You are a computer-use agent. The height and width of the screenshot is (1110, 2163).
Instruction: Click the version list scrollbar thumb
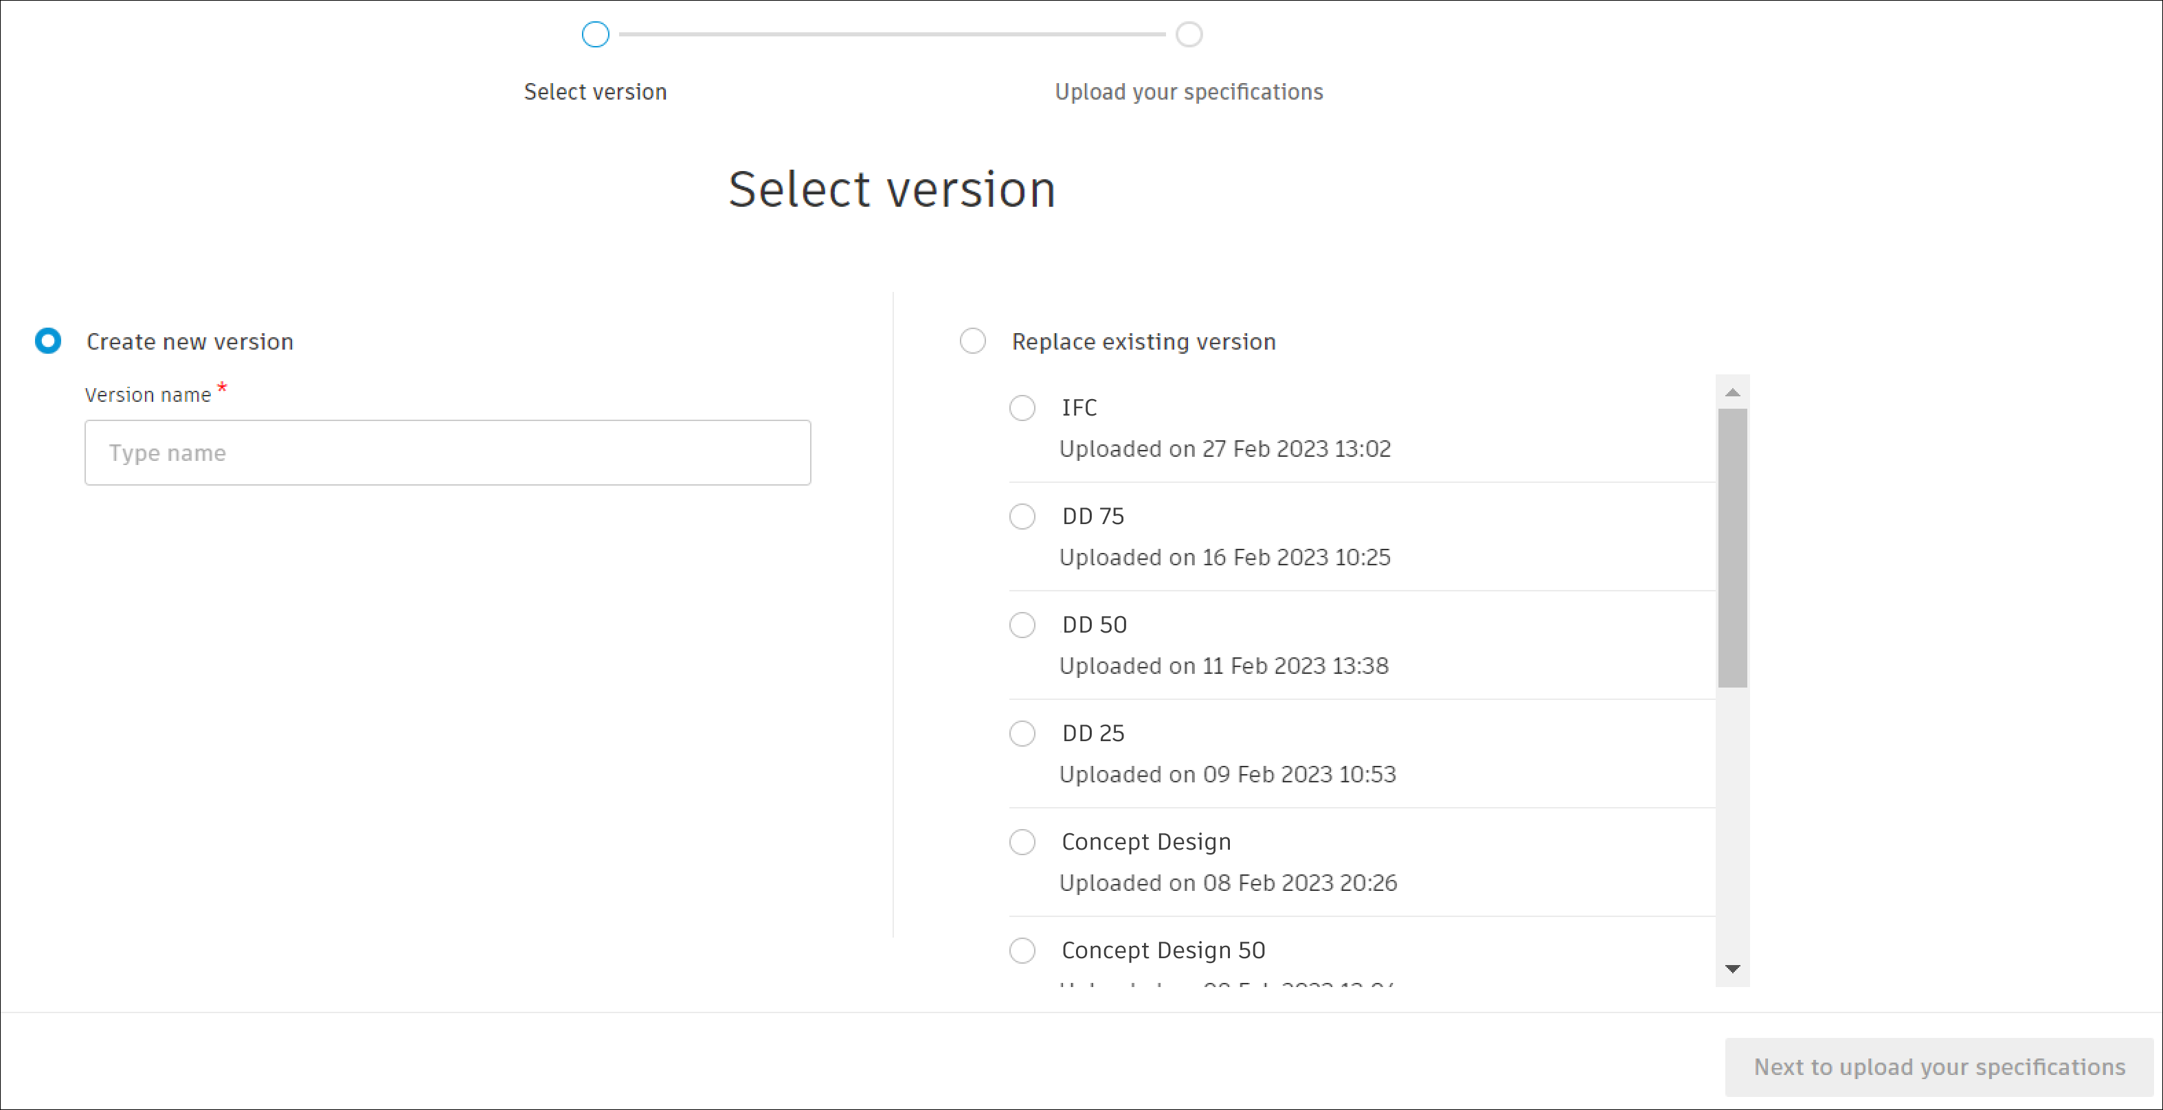pyautogui.click(x=1732, y=547)
